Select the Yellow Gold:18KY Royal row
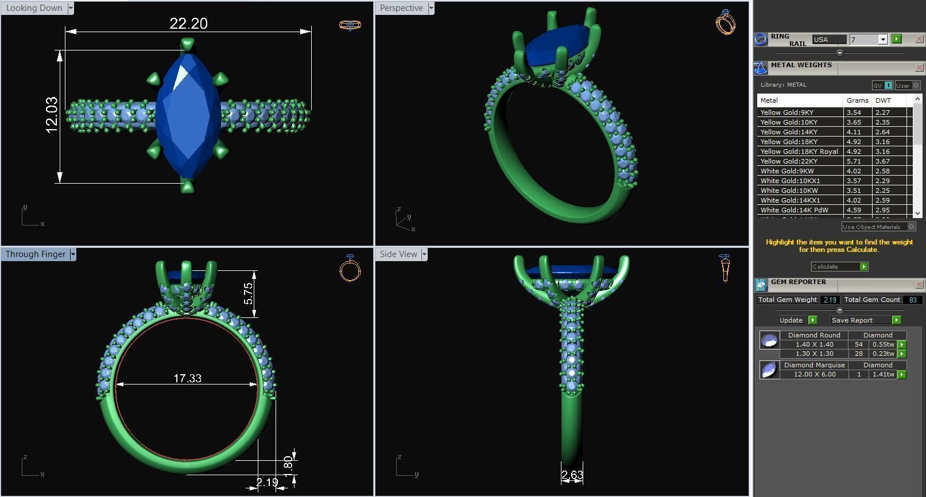The width and height of the screenshot is (926, 497). click(x=835, y=152)
